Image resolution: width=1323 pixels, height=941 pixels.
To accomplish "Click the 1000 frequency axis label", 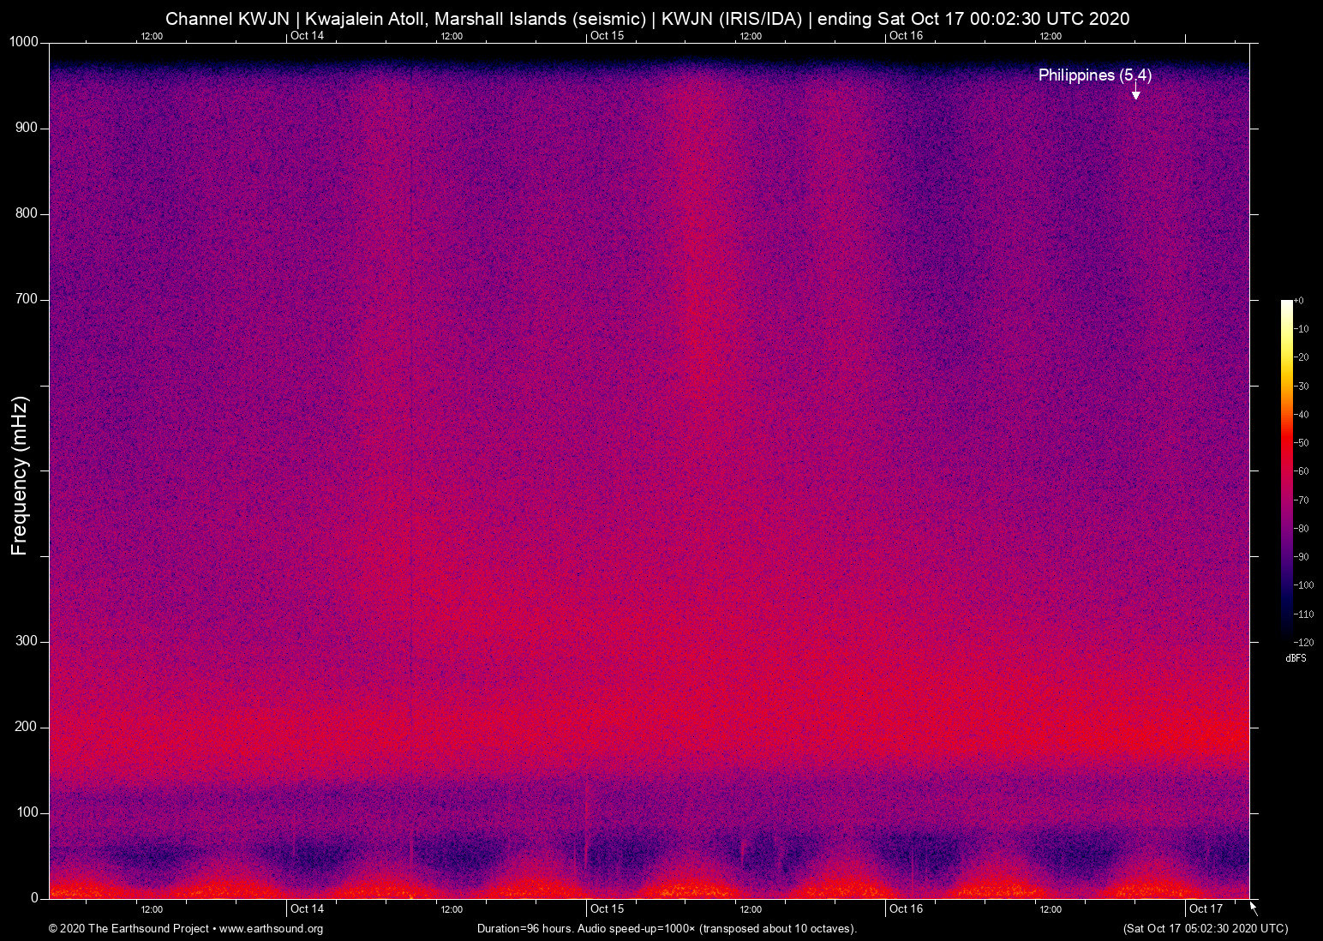I will pos(24,42).
